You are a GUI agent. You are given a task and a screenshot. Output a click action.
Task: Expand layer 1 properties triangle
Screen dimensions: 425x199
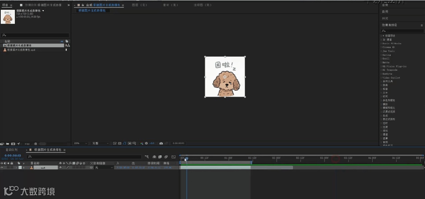(16, 168)
